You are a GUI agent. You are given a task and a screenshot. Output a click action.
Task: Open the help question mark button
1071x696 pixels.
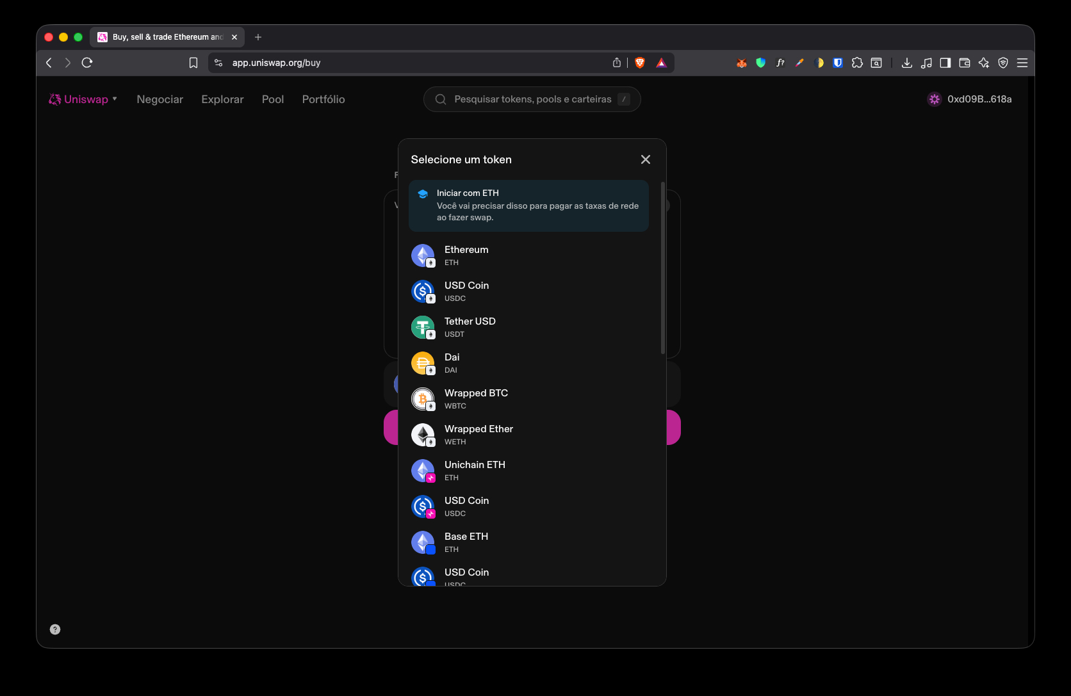(55, 629)
